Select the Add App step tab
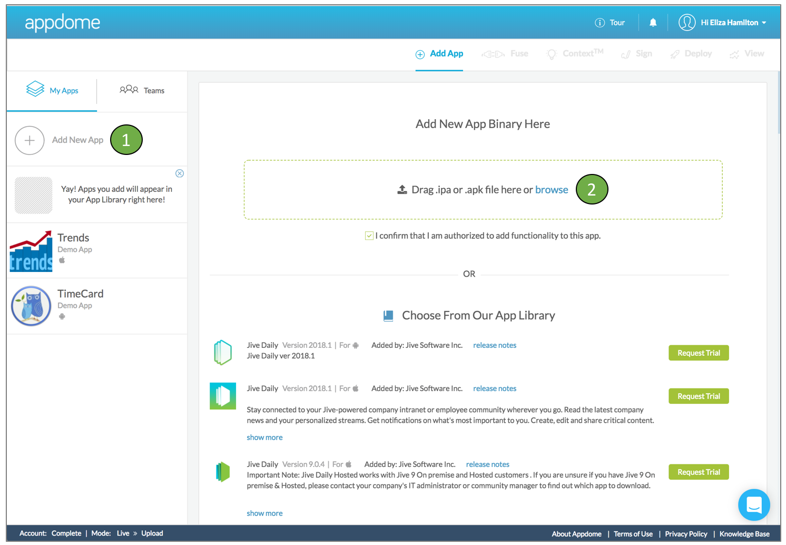The image size is (786, 545). 439,54
